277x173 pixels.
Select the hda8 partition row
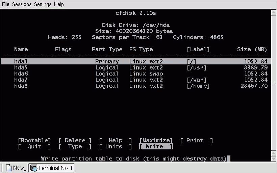(136, 86)
